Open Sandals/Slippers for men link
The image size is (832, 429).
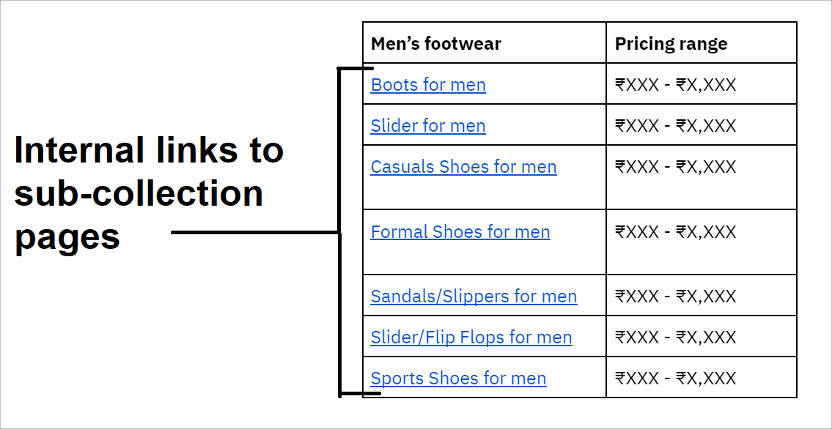pyautogui.click(x=474, y=296)
